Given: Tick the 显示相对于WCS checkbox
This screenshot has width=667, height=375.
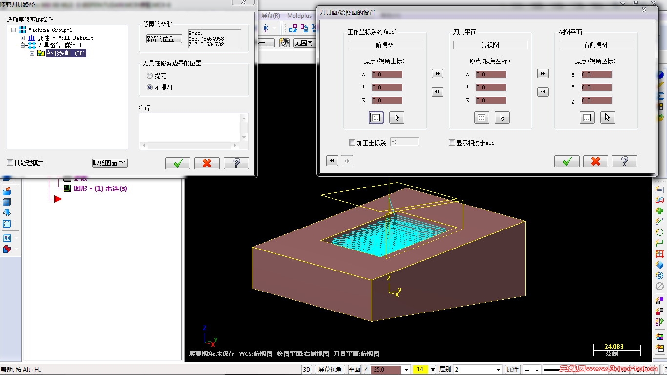Looking at the screenshot, I should (452, 143).
